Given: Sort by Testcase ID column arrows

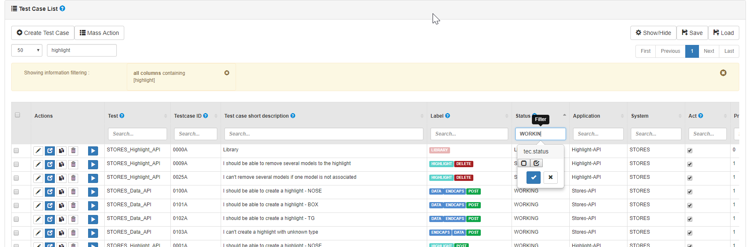Looking at the screenshot, I should (x=216, y=116).
